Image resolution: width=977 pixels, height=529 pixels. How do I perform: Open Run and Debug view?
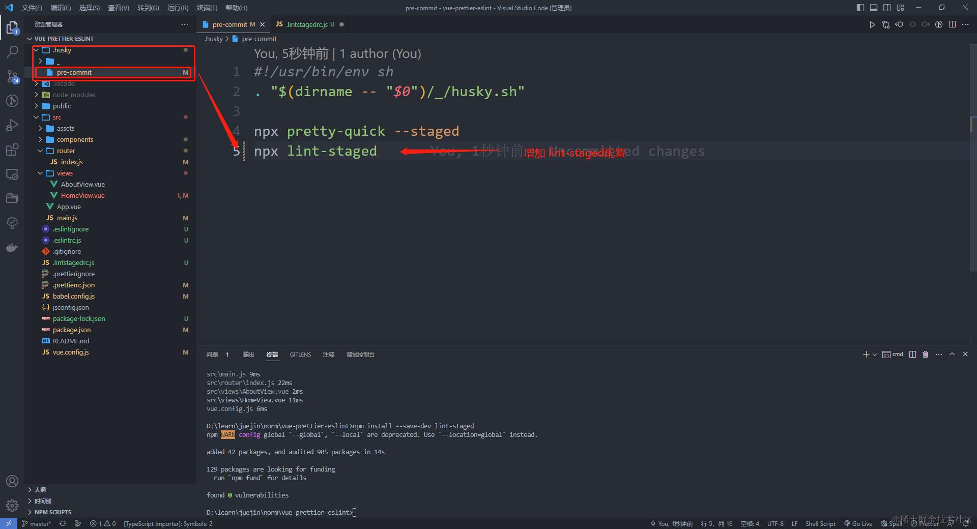(x=12, y=125)
